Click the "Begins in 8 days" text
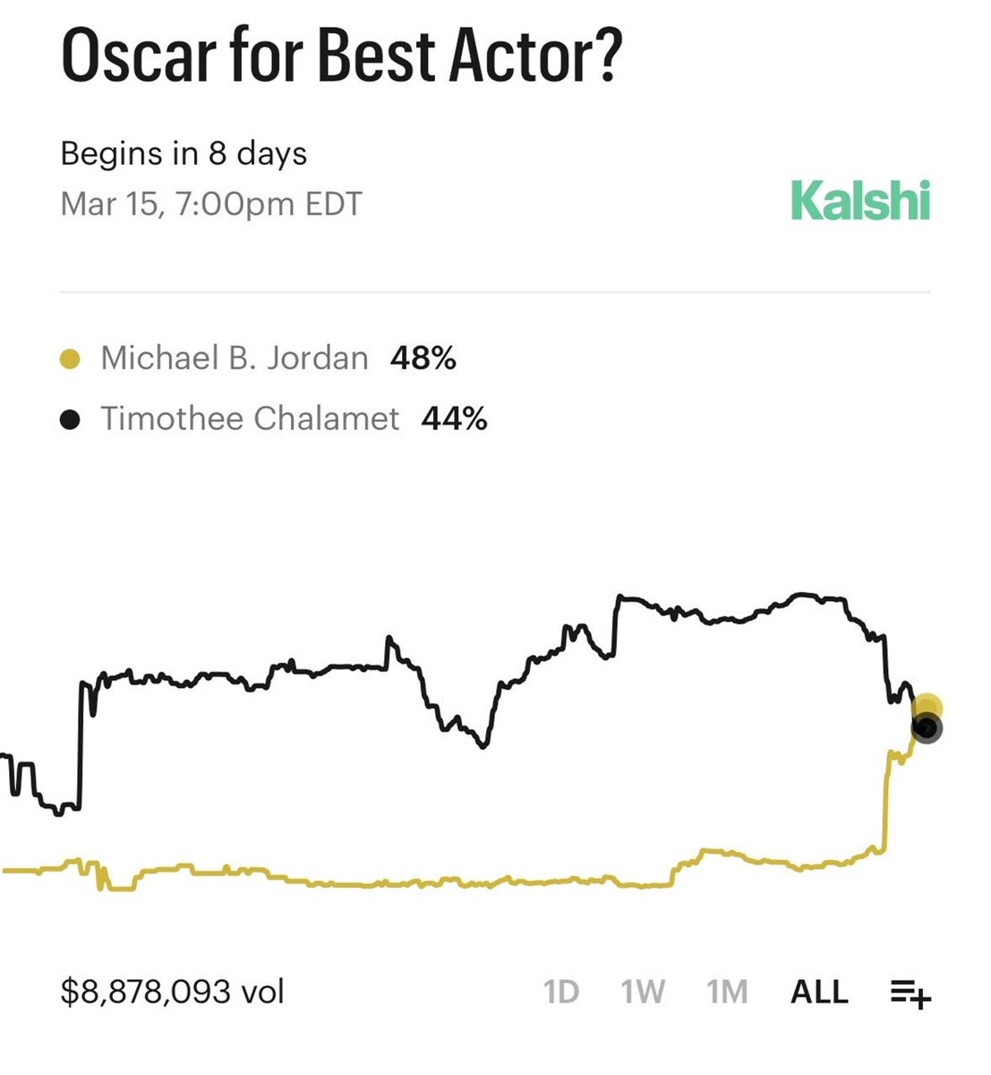991x1075 pixels. pyautogui.click(x=184, y=153)
